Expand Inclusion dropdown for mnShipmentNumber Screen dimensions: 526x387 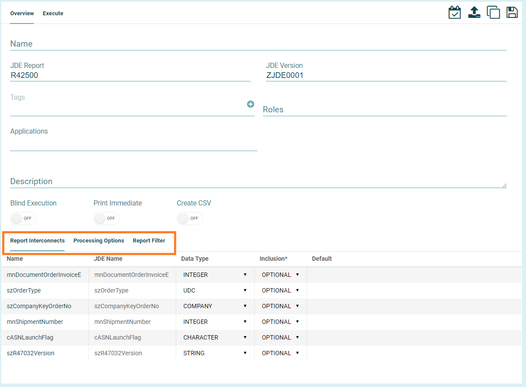[x=280, y=322]
